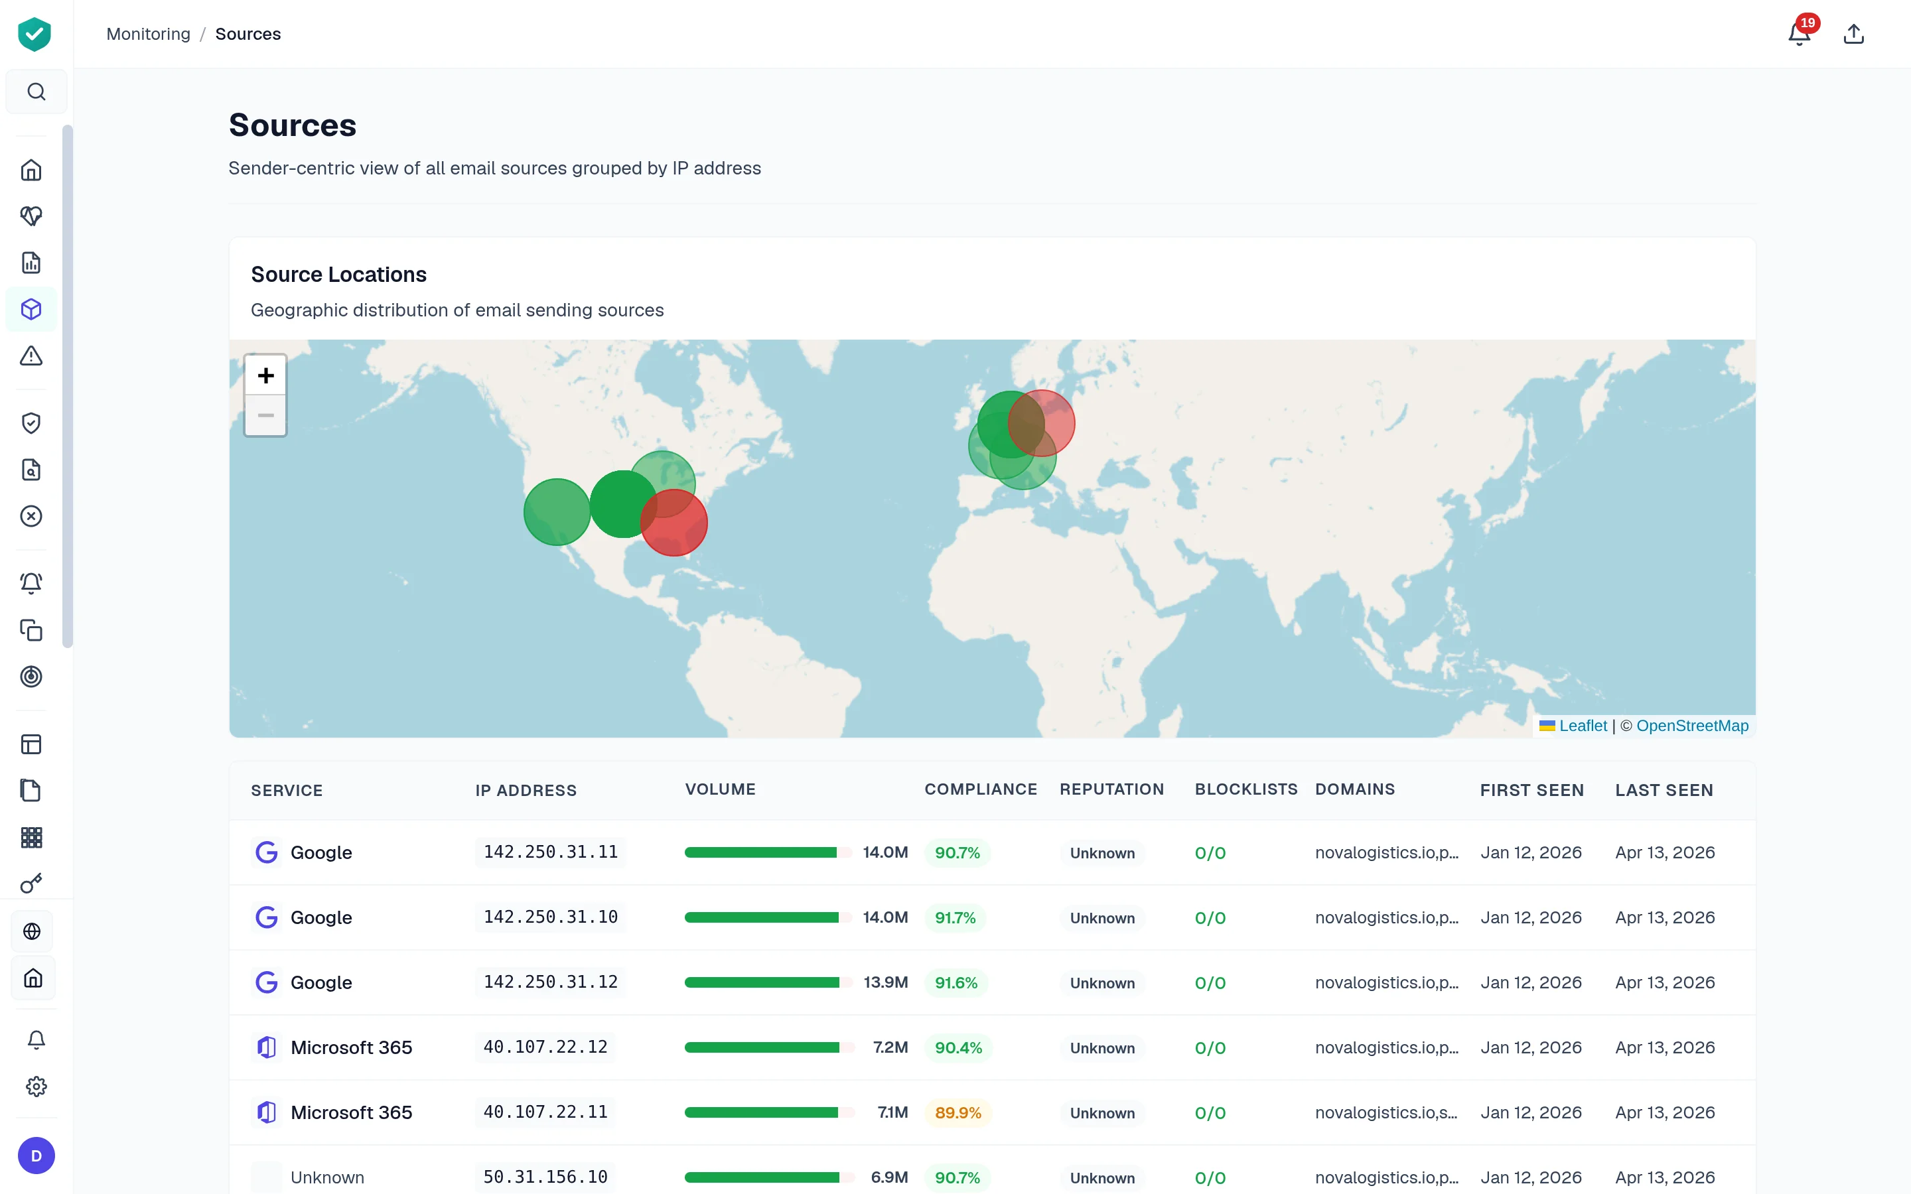This screenshot has width=1911, height=1194.
Task: Click the export upload icon top right
Action: tap(1854, 33)
